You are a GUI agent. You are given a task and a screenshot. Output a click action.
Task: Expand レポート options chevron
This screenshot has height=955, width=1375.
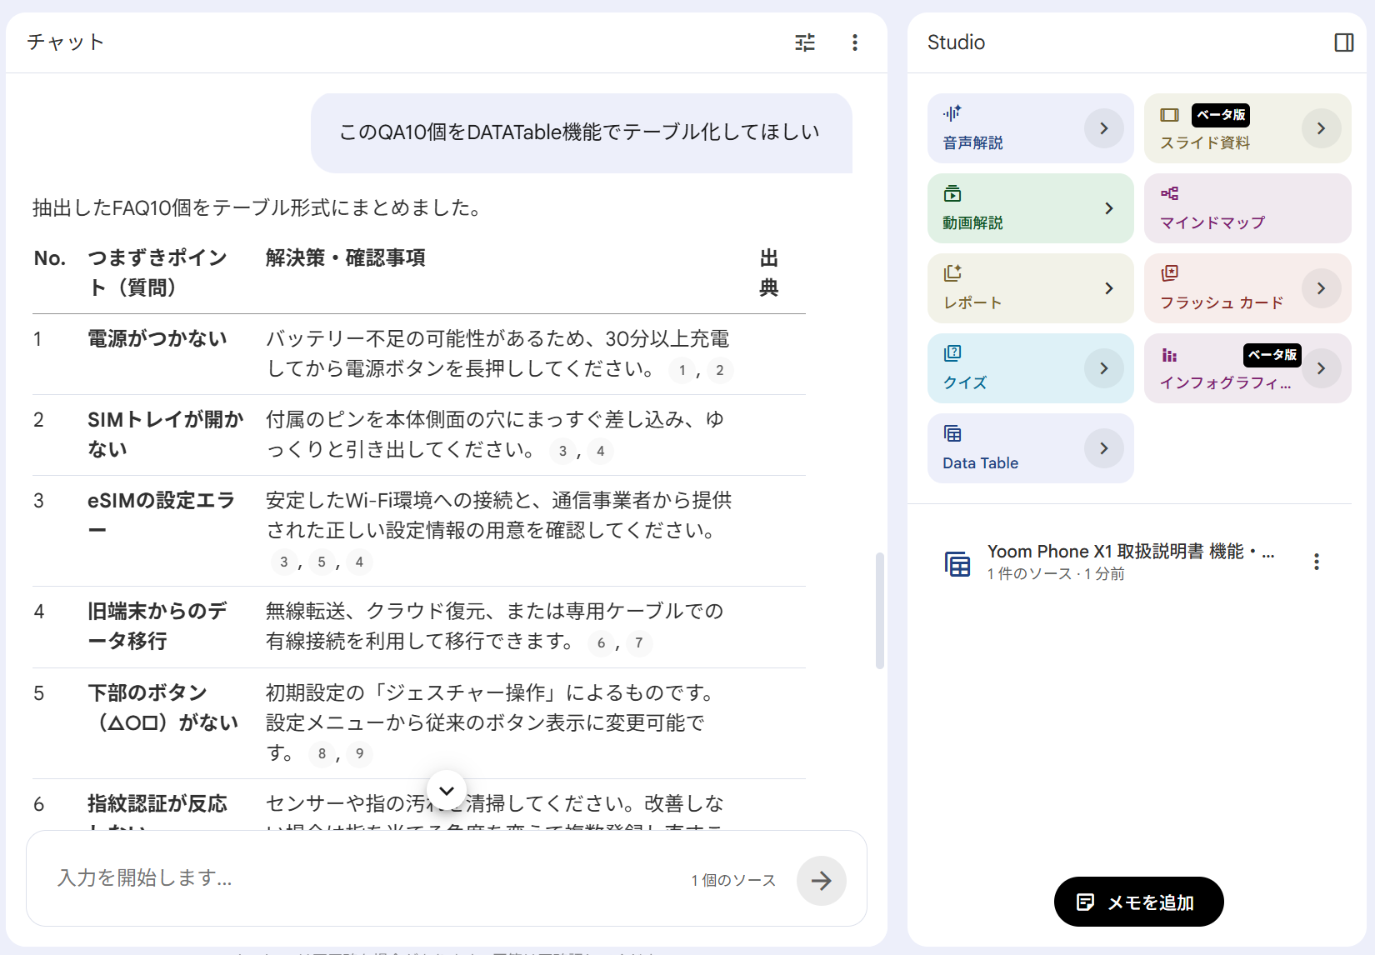tap(1109, 288)
